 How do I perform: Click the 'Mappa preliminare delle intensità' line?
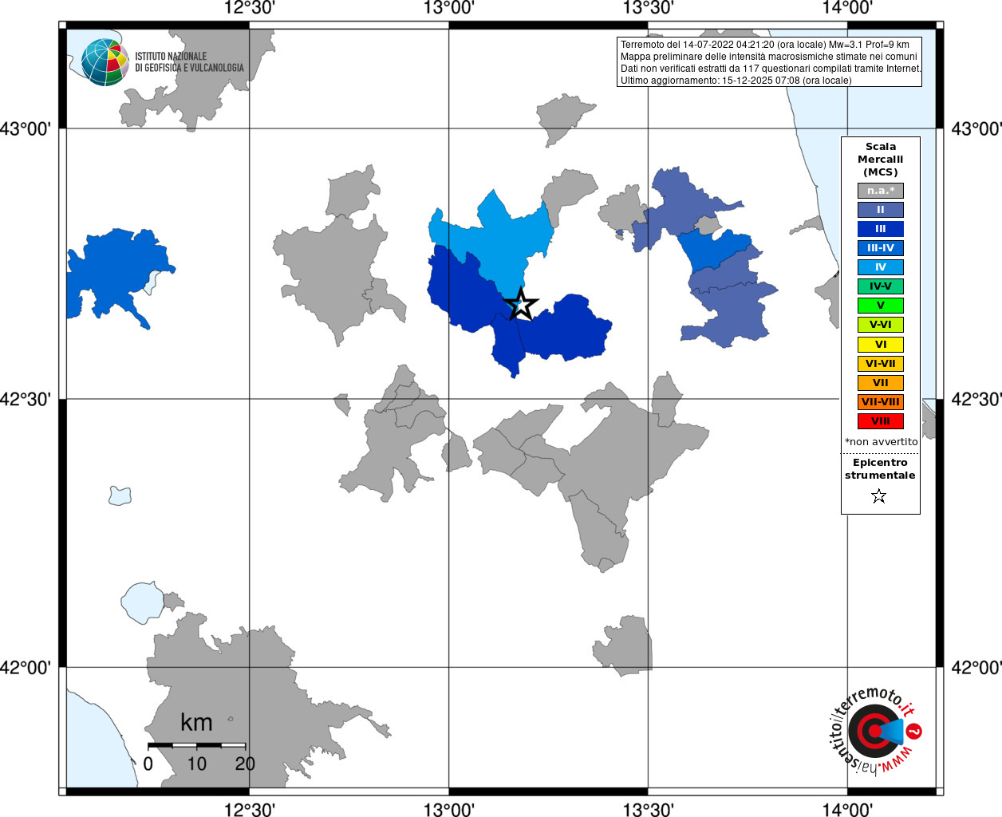click(769, 57)
